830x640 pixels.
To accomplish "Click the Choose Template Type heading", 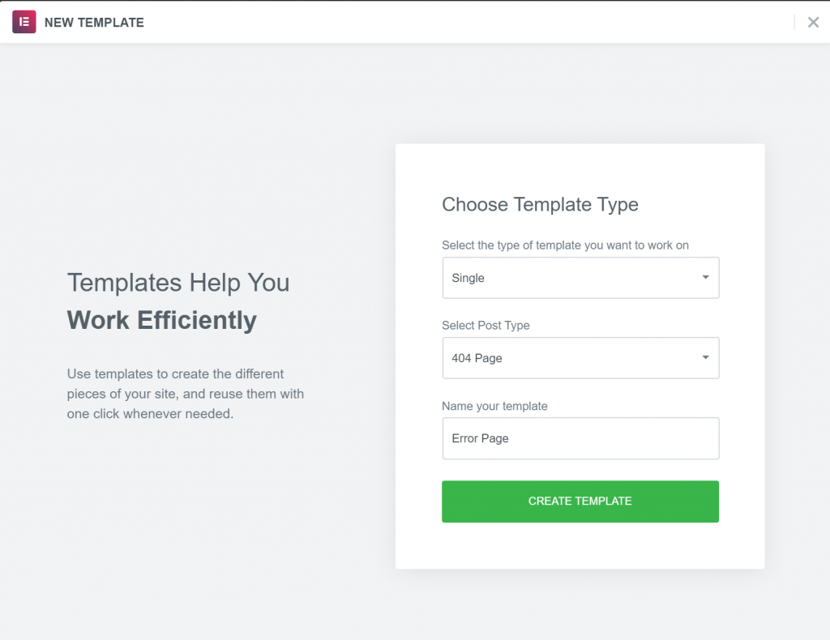I will pyautogui.click(x=540, y=205).
